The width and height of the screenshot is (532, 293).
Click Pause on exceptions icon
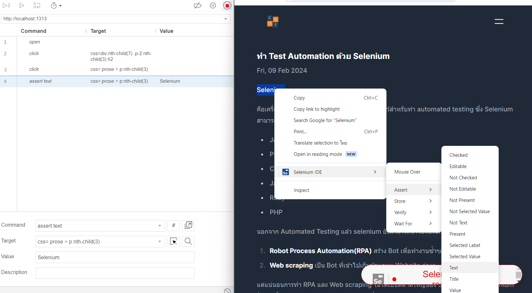click(x=213, y=5)
